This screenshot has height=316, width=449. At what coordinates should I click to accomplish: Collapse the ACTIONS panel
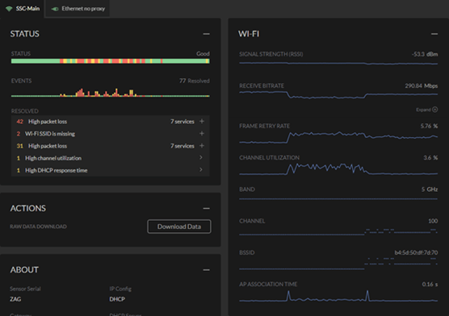[x=206, y=209]
